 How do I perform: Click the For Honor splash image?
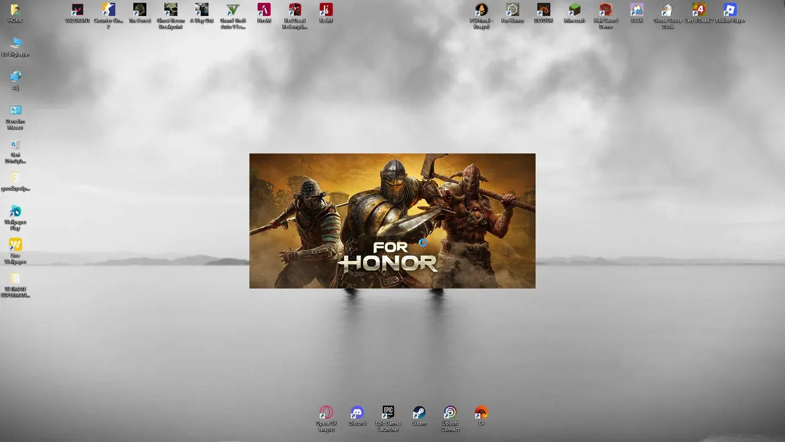click(392, 221)
